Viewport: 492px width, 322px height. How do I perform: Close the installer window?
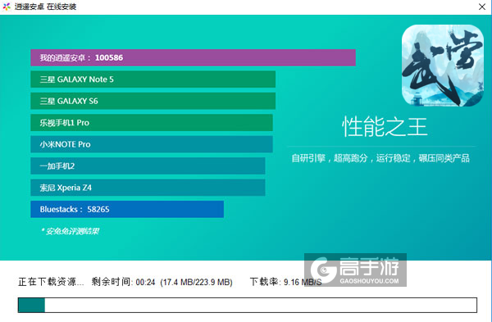482,7
